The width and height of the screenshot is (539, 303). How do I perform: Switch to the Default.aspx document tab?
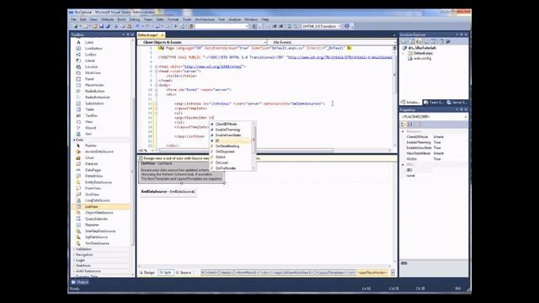(x=148, y=35)
